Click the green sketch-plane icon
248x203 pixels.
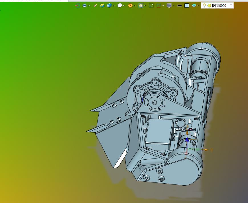click(151, 6)
